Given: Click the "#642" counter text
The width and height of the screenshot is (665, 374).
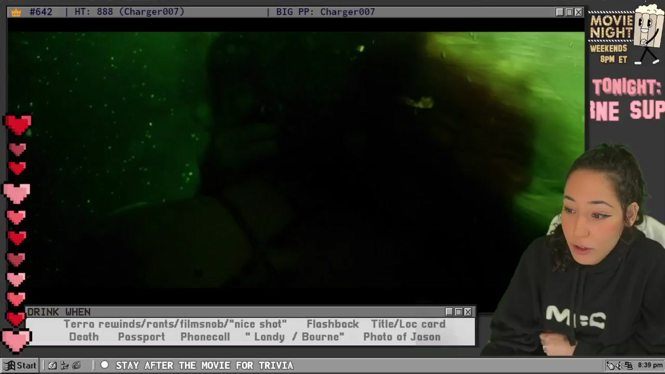Looking at the screenshot, I should point(41,12).
